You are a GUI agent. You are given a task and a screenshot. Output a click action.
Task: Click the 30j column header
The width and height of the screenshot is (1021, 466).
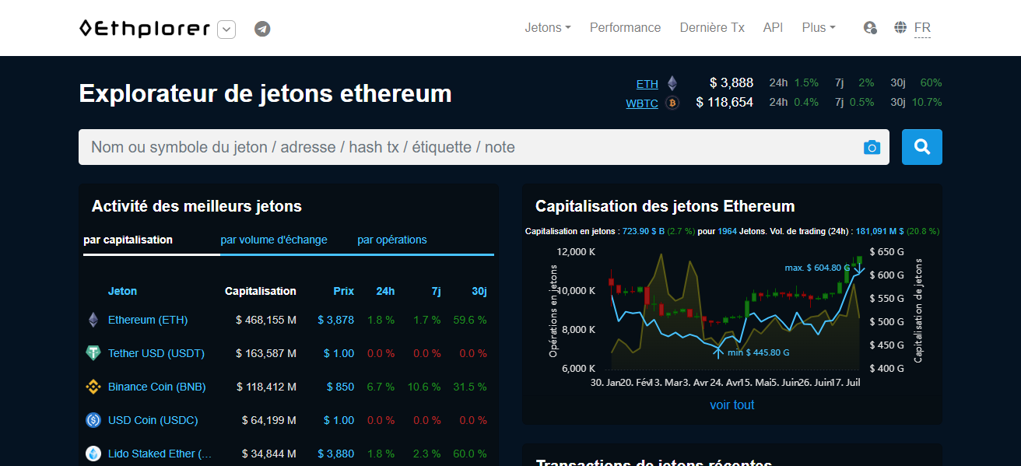(479, 291)
